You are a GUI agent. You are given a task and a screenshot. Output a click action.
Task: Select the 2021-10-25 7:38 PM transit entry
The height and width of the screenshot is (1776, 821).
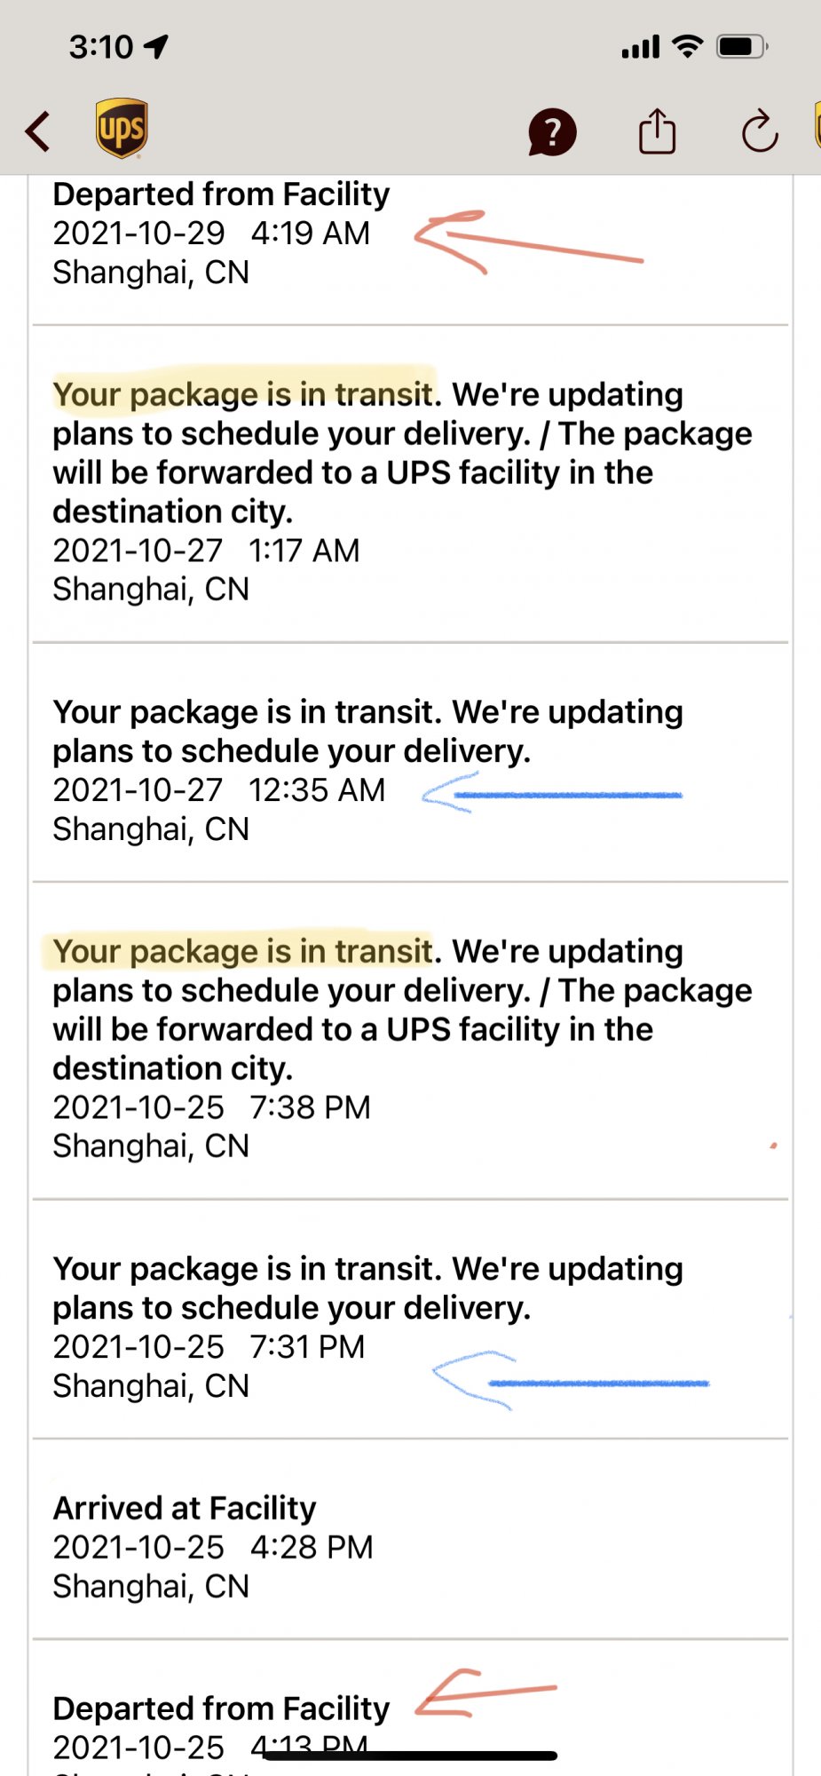click(x=401, y=1048)
